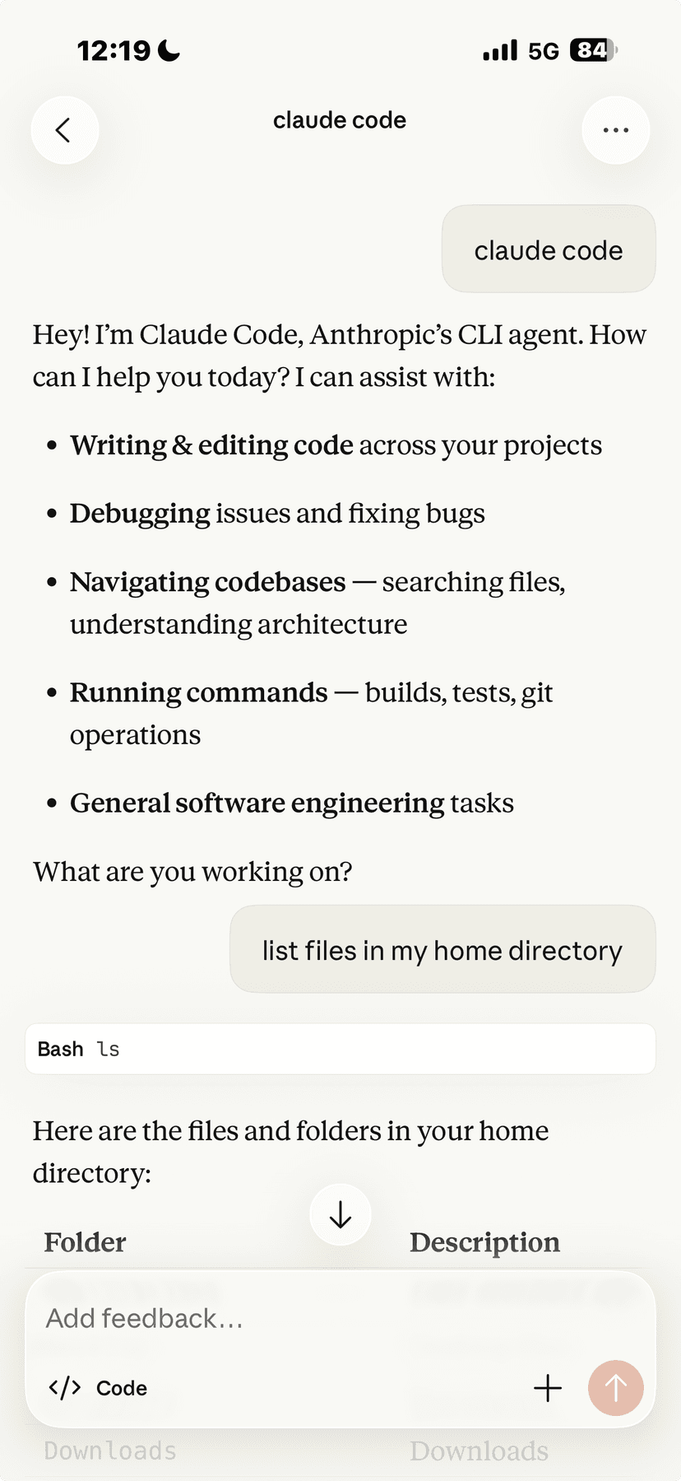The width and height of the screenshot is (681, 1481).
Task: Tap the "Navigating codebases" bullet item
Action: click(208, 582)
